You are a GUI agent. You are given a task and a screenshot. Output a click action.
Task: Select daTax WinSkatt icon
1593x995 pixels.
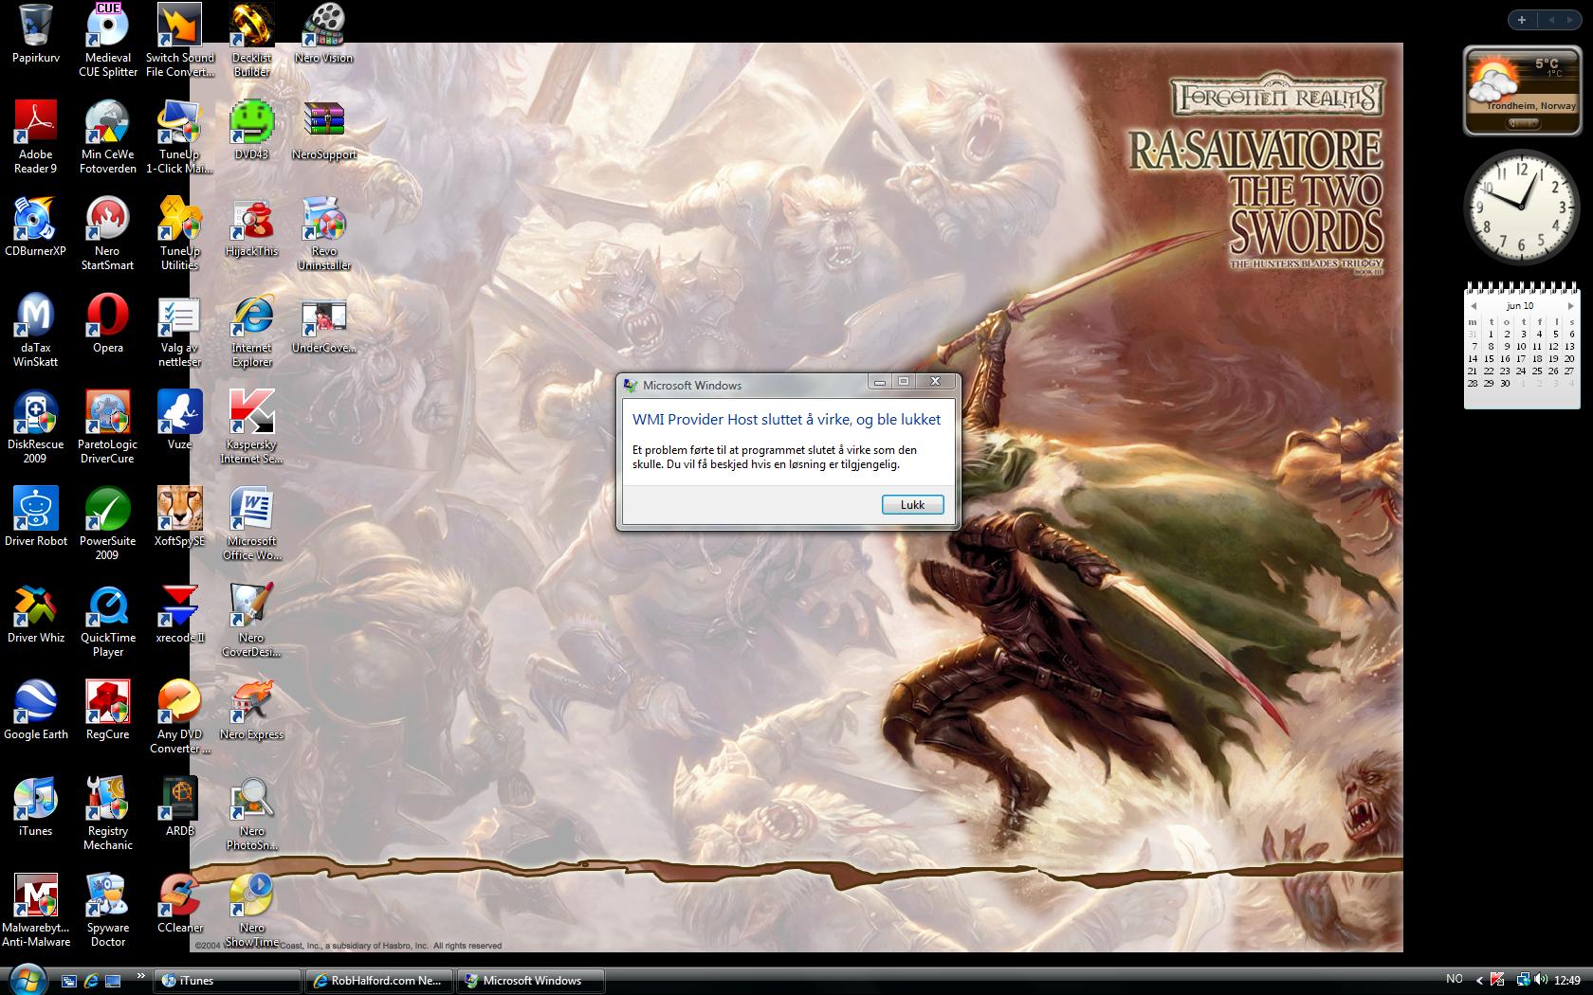36,330
